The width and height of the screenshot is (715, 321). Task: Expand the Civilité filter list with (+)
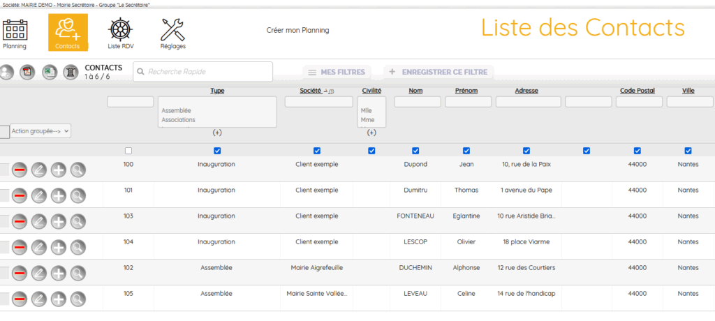(371, 133)
